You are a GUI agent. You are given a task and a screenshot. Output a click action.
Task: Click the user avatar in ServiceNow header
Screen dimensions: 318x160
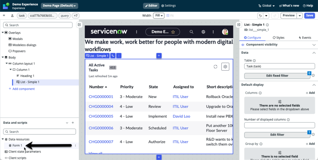pyautogui.click(x=225, y=32)
